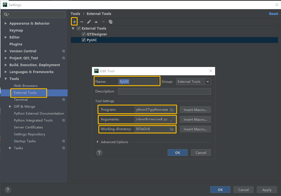
Task: Expand Diff & Merge settings
Action: click(x=10, y=107)
